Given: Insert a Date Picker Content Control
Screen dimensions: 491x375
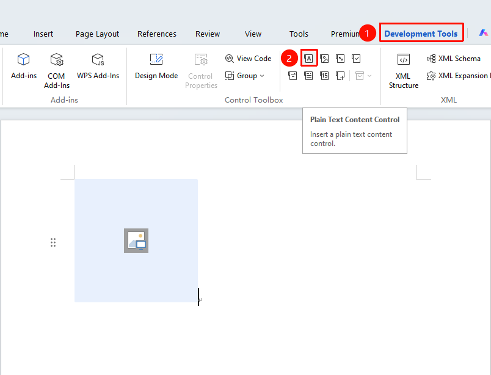Looking at the screenshot, I should coord(324,76).
